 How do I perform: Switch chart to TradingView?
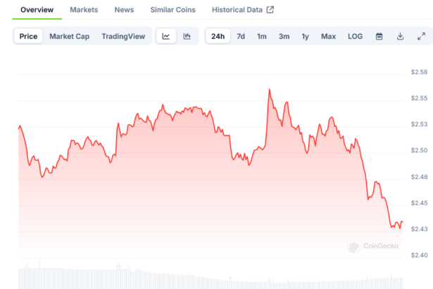(123, 36)
